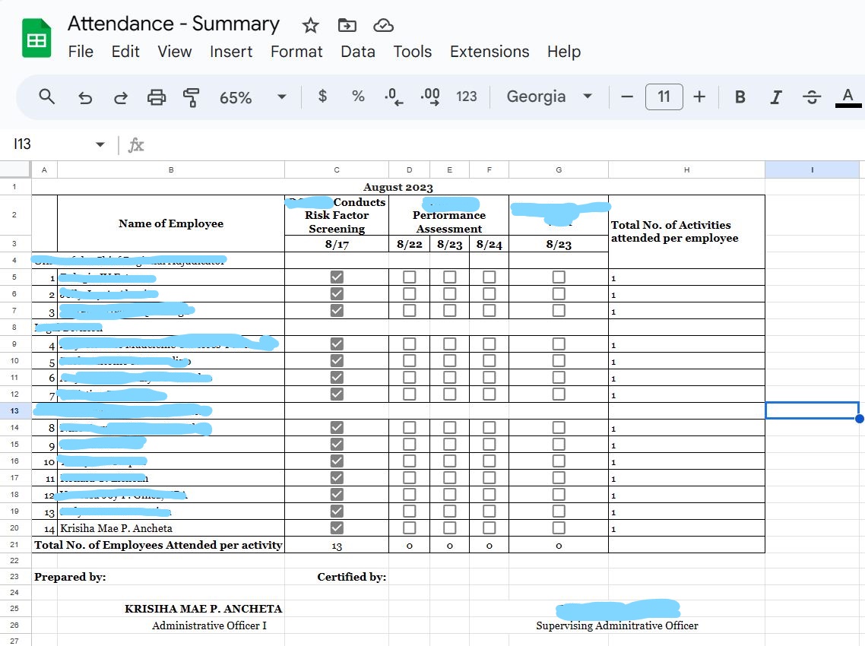Open the name box dropdown beside I13
The width and height of the screenshot is (865, 646).
tap(100, 144)
